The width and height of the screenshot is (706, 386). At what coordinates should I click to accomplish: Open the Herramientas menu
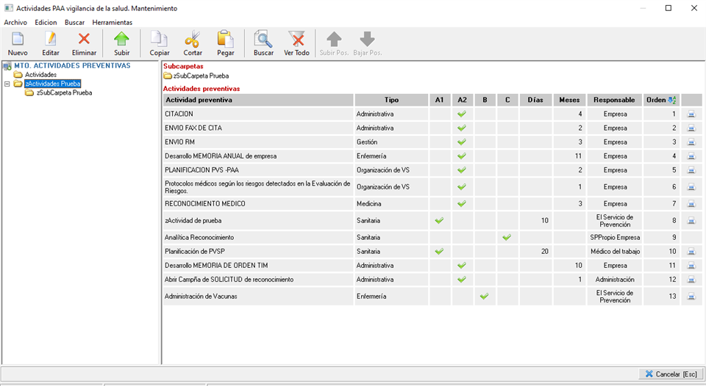click(112, 22)
